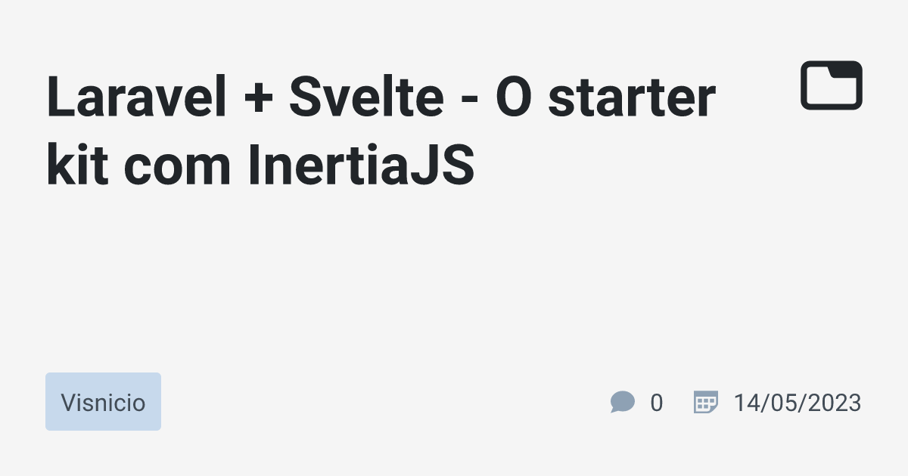The width and height of the screenshot is (908, 476).
Task: Click the word Laravel in the title
Action: tap(136, 98)
